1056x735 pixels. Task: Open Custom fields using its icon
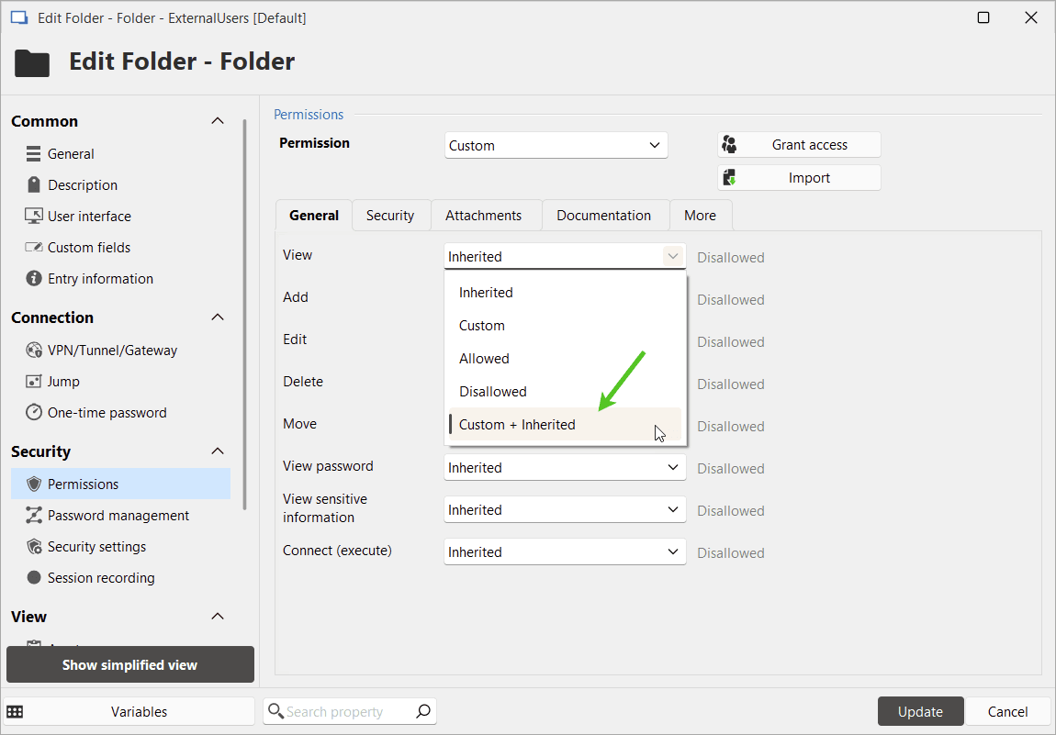(x=34, y=247)
